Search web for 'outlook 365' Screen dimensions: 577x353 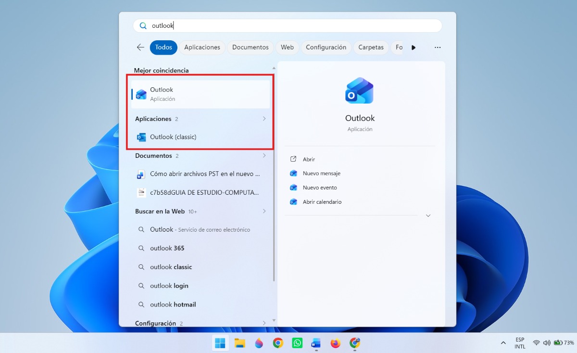(201, 248)
